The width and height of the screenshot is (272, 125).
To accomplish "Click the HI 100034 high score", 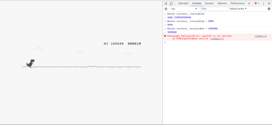I will 114,44.
